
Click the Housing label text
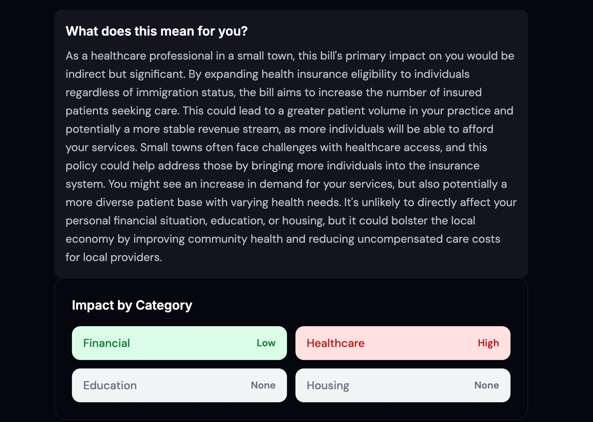click(328, 386)
